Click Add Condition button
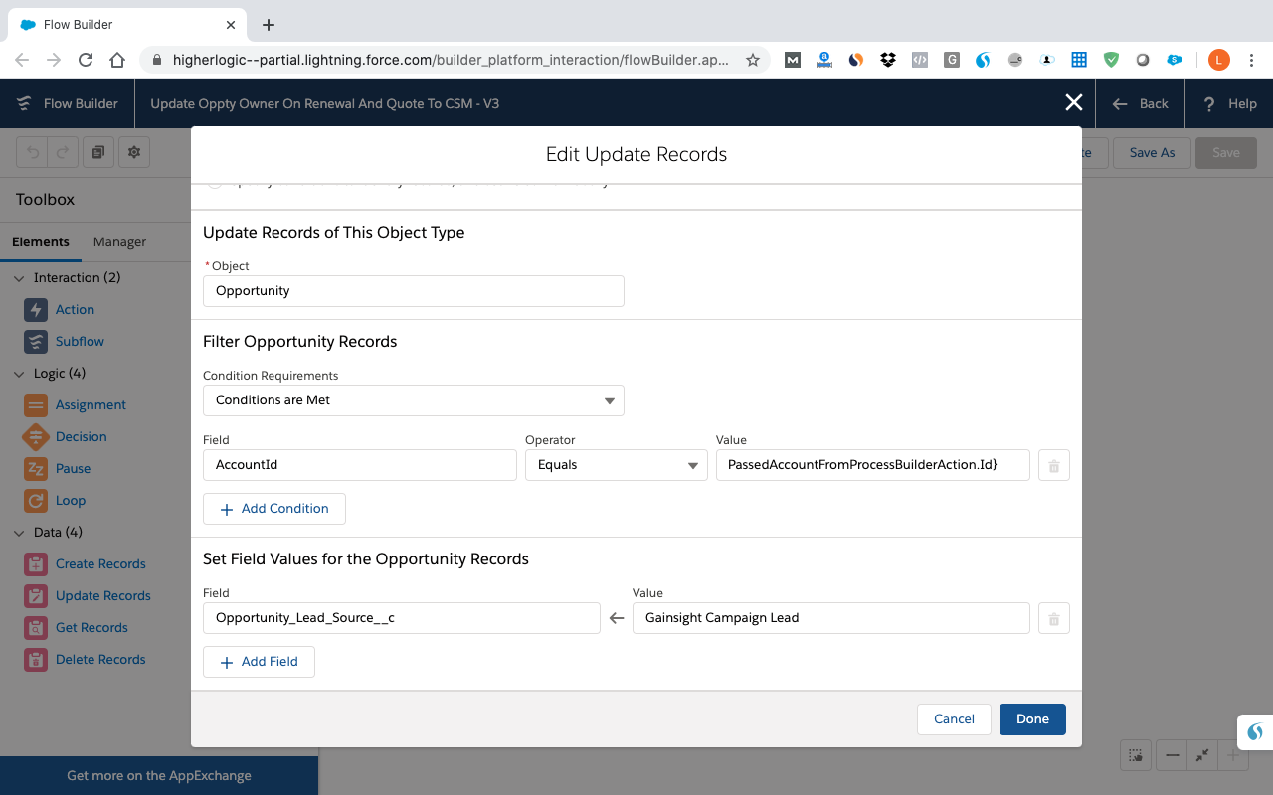The height and width of the screenshot is (795, 1273). 274,509
